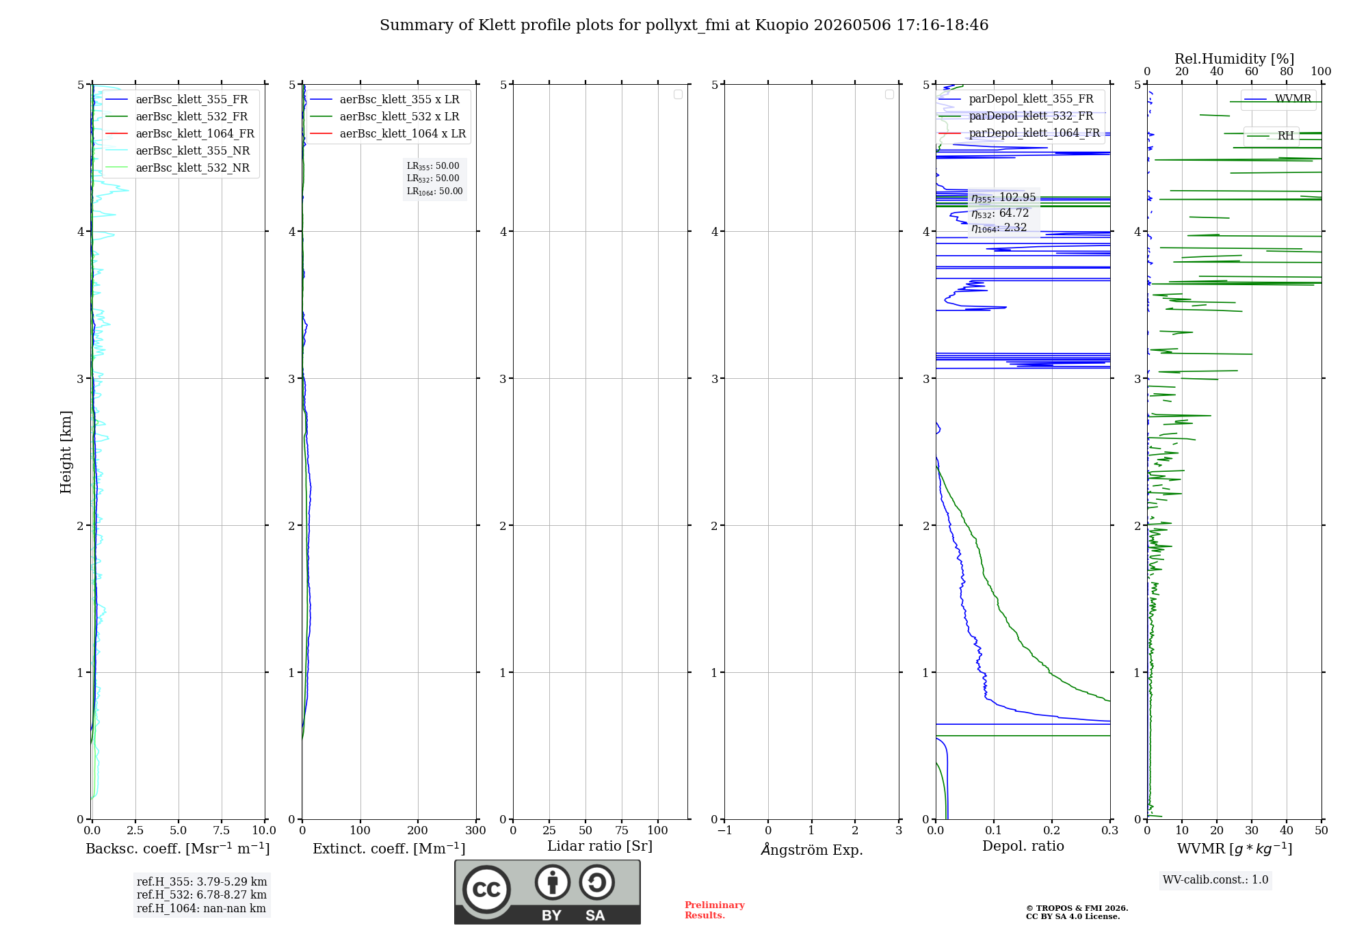Click the WVMR legend entry
The image size is (1368, 930).
point(1278,99)
